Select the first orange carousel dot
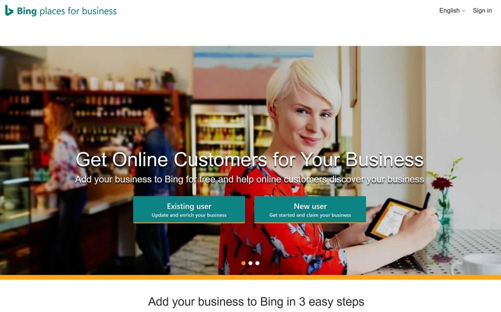 [243, 263]
